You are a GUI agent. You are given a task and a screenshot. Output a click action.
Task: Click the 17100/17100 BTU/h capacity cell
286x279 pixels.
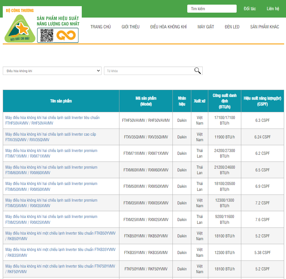pyautogui.click(x=225, y=120)
